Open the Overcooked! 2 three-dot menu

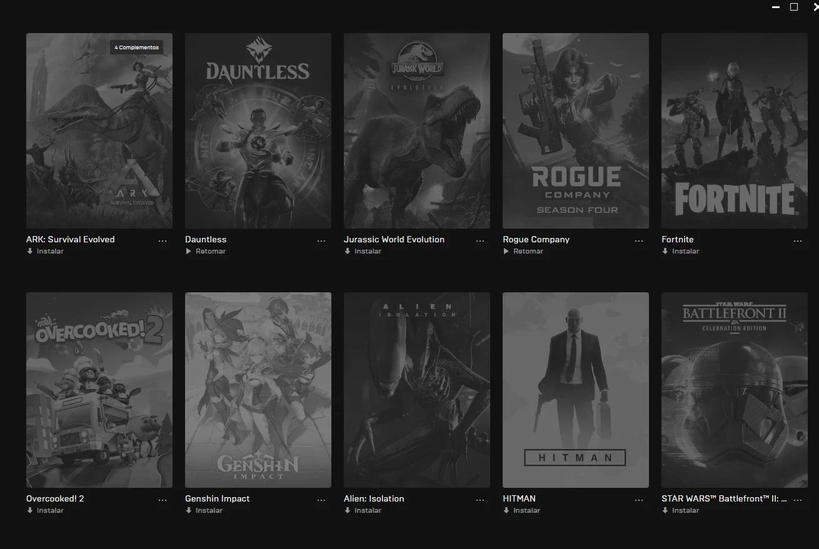[163, 500]
